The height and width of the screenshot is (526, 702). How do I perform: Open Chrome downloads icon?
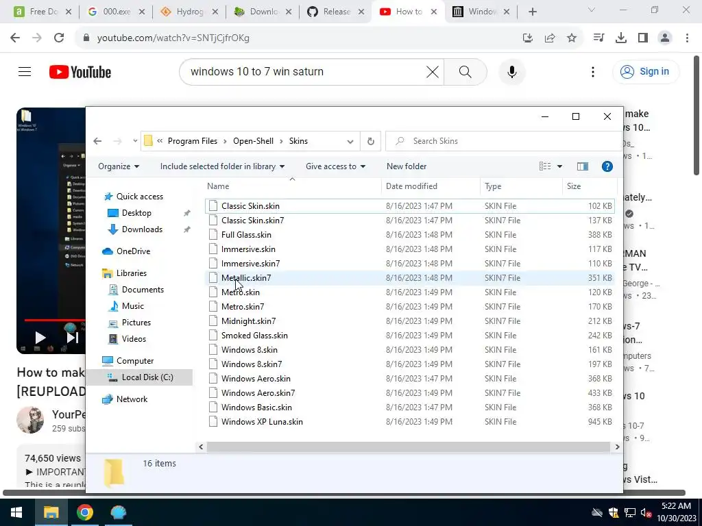click(621, 38)
